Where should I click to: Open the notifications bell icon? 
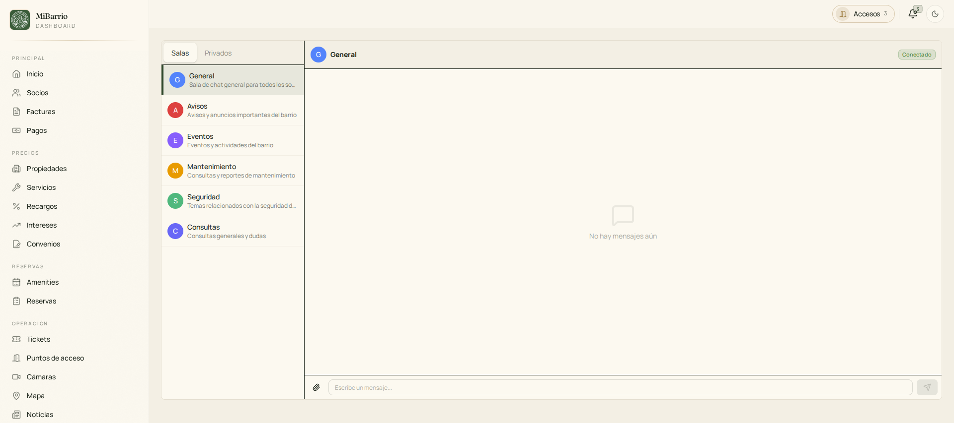tap(913, 14)
